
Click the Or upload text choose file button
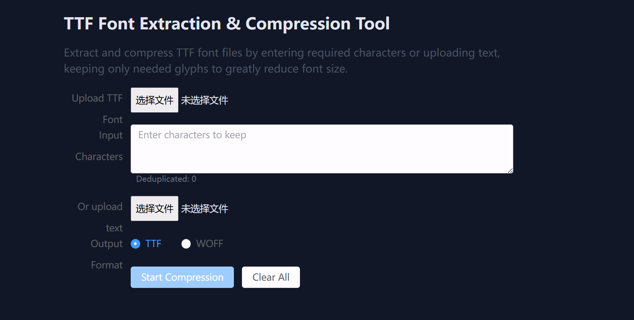(154, 208)
